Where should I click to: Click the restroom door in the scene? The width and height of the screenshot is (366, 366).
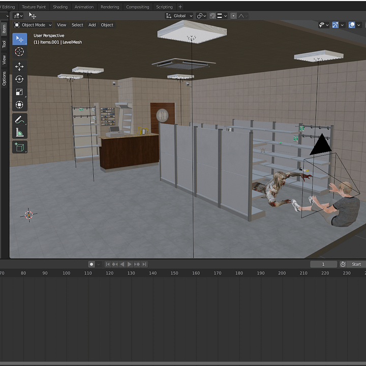click(x=163, y=117)
